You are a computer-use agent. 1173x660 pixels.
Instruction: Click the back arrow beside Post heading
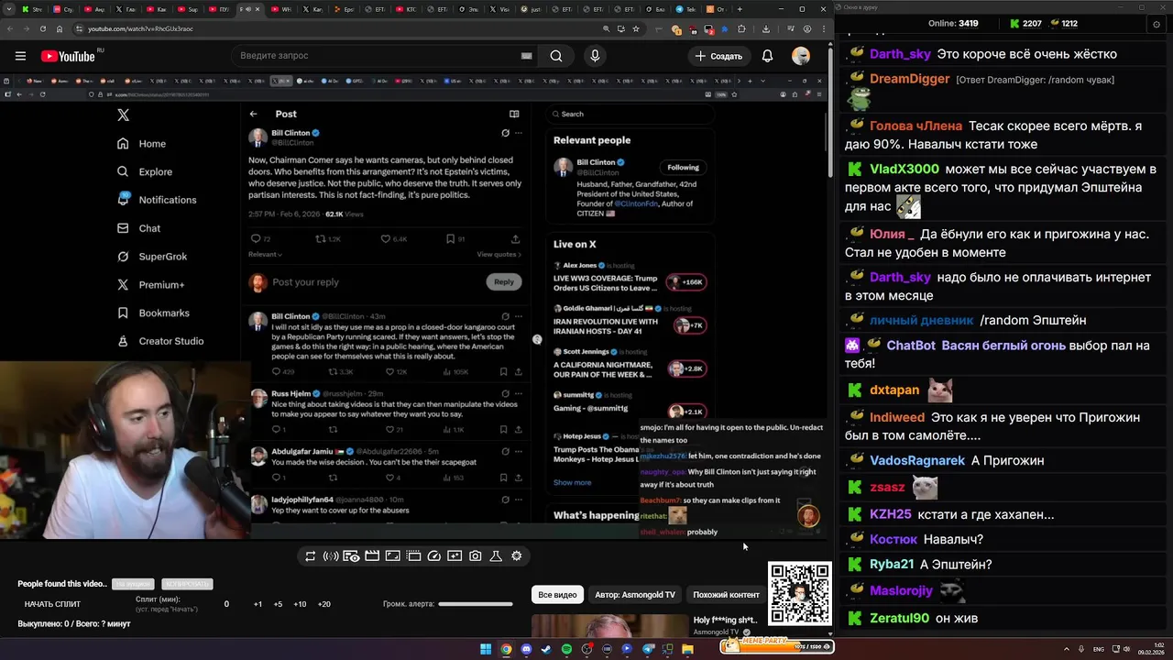(x=253, y=114)
